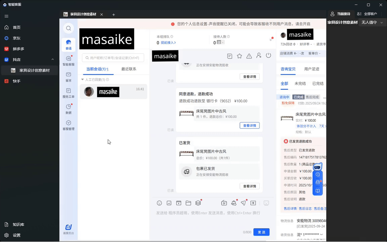
Task: Toggle the 咨询中 status filter chip
Action: pos(284,97)
